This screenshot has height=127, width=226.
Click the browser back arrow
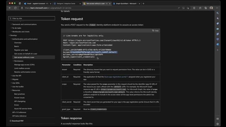point(10,8)
